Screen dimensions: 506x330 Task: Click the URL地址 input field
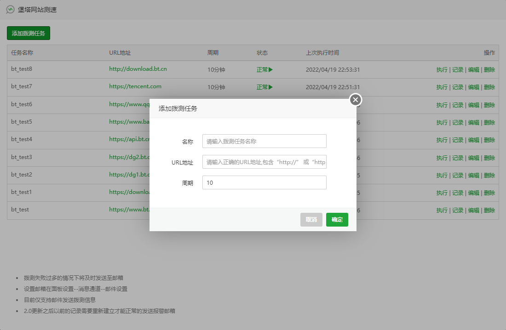[264, 162]
